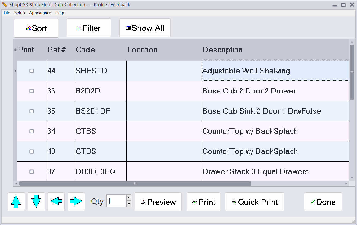Click the Quick Print button

(255, 202)
